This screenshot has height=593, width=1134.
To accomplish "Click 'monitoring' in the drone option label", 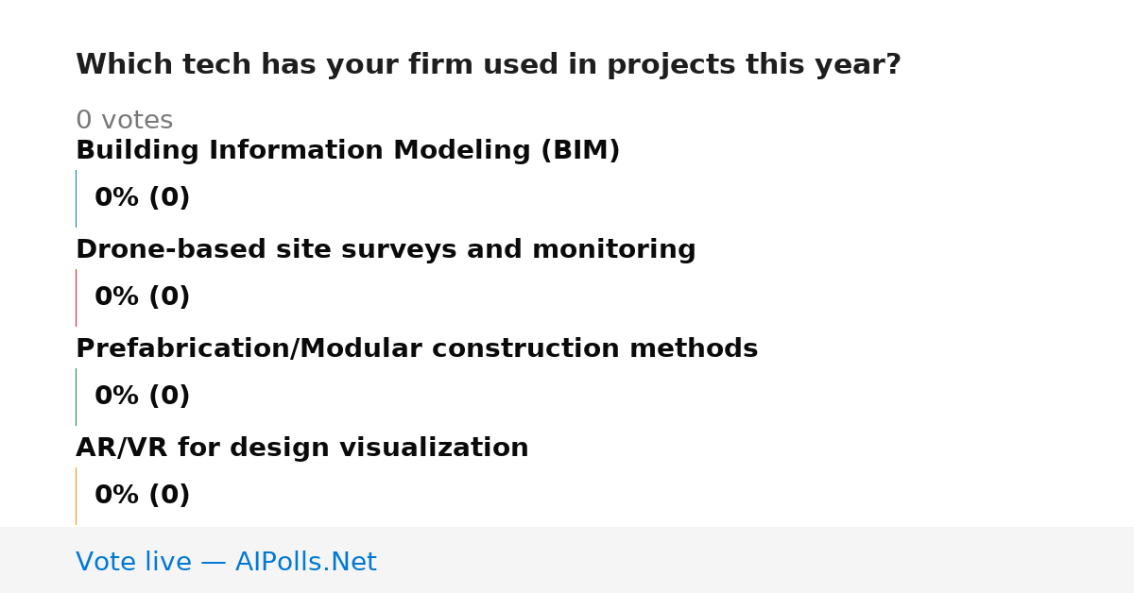I will point(614,250).
